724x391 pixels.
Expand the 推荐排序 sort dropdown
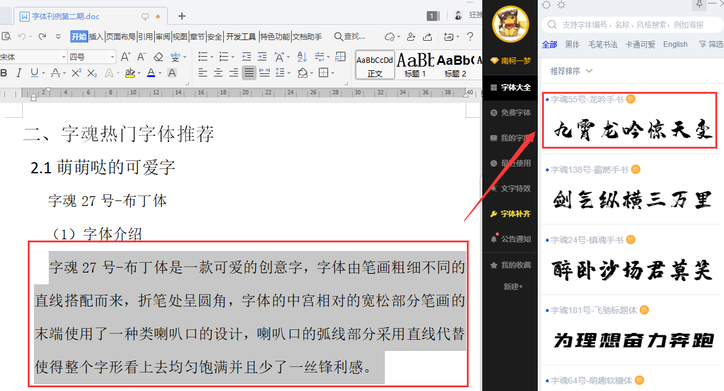[x=571, y=71]
